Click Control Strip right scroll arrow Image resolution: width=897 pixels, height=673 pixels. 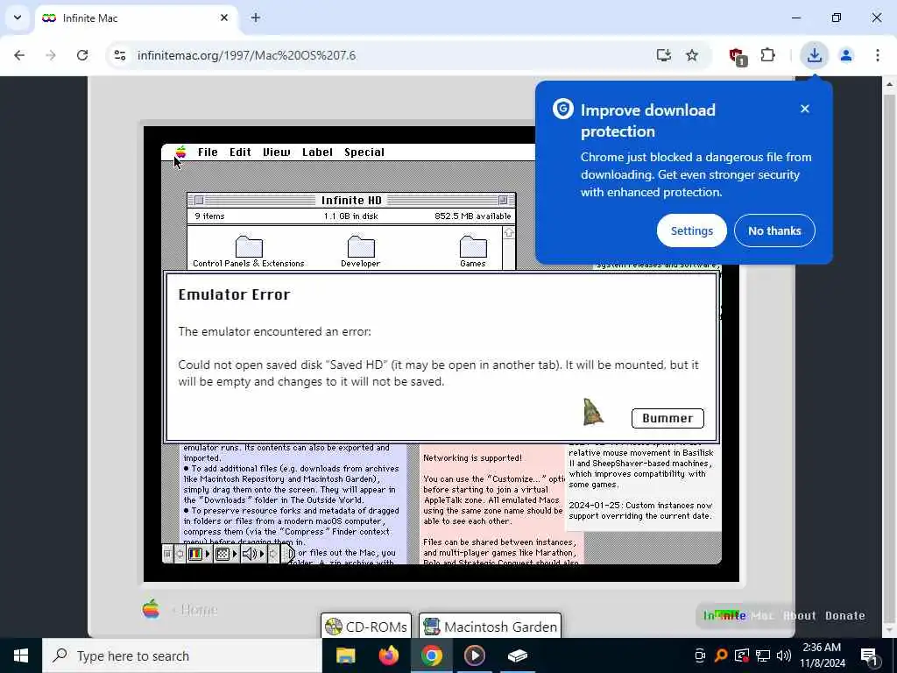pos(273,554)
